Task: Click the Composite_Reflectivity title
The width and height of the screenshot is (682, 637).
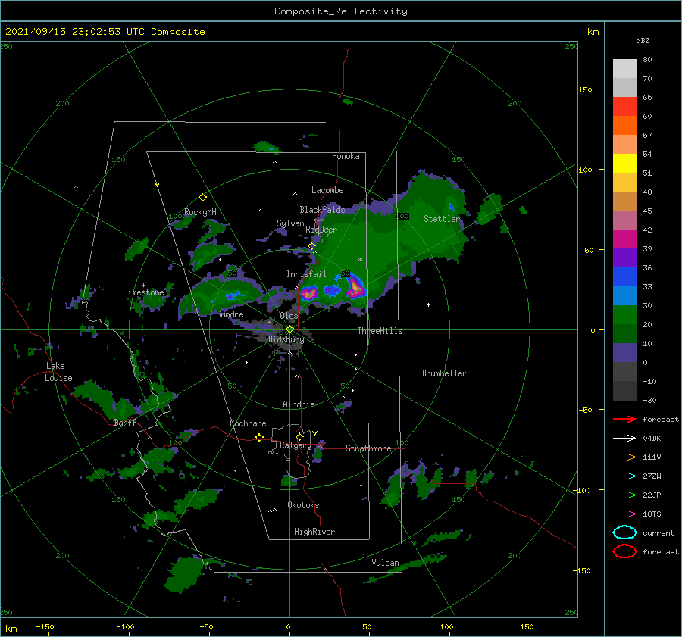Action: 341,11
